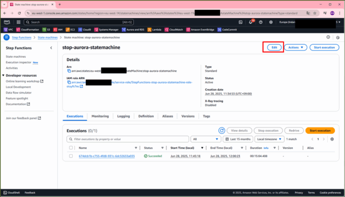Viewport: 345px width, 197px height.
Task: Open CodeCommit shortcut in favorites bar
Action: 227,30
